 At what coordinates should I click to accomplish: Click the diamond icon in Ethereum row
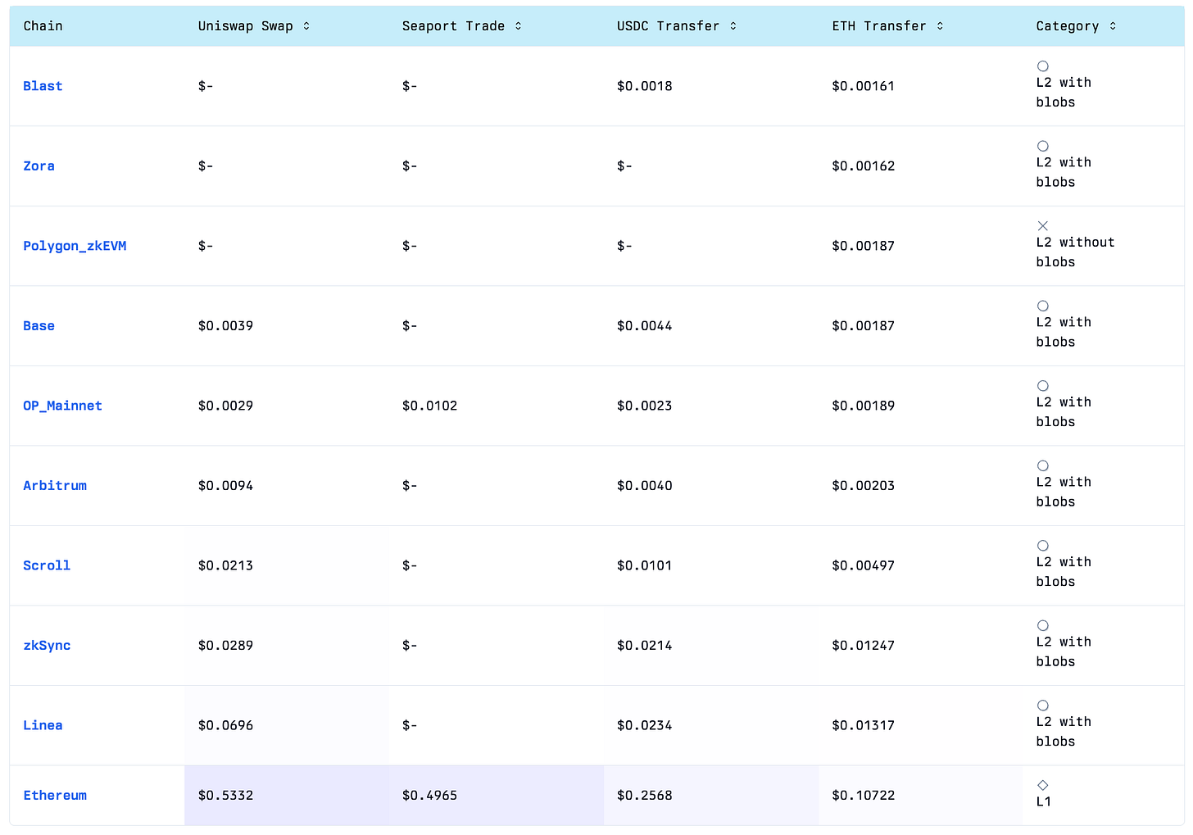(1043, 785)
